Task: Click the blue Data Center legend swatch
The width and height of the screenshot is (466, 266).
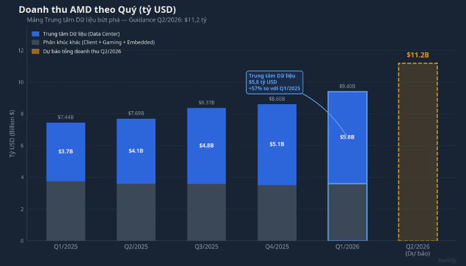Action: pyautogui.click(x=36, y=34)
